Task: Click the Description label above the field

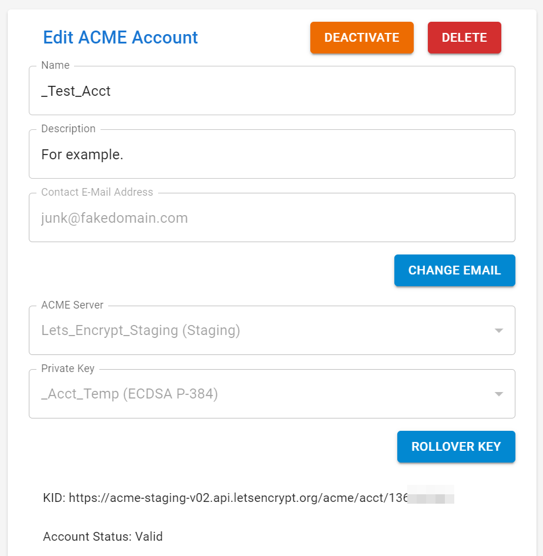Action: [x=68, y=129]
